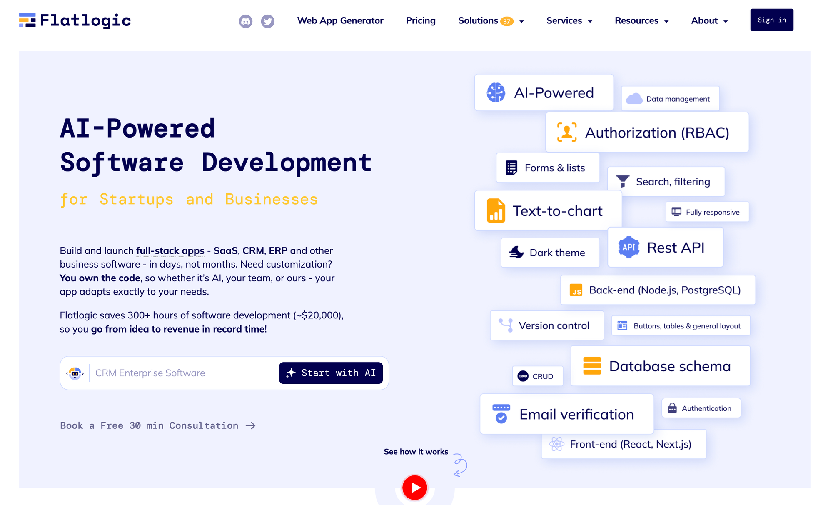Click the Flatlogic logo

point(75,20)
